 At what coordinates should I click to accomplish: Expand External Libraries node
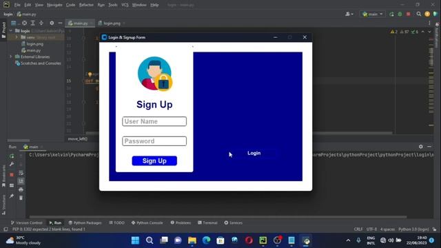click(11, 56)
